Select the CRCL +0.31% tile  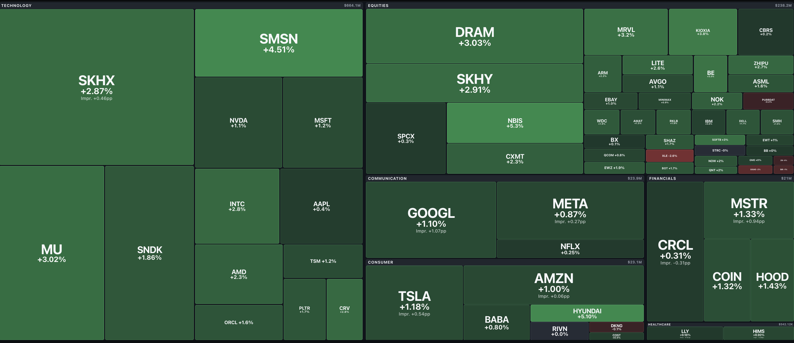tap(675, 251)
